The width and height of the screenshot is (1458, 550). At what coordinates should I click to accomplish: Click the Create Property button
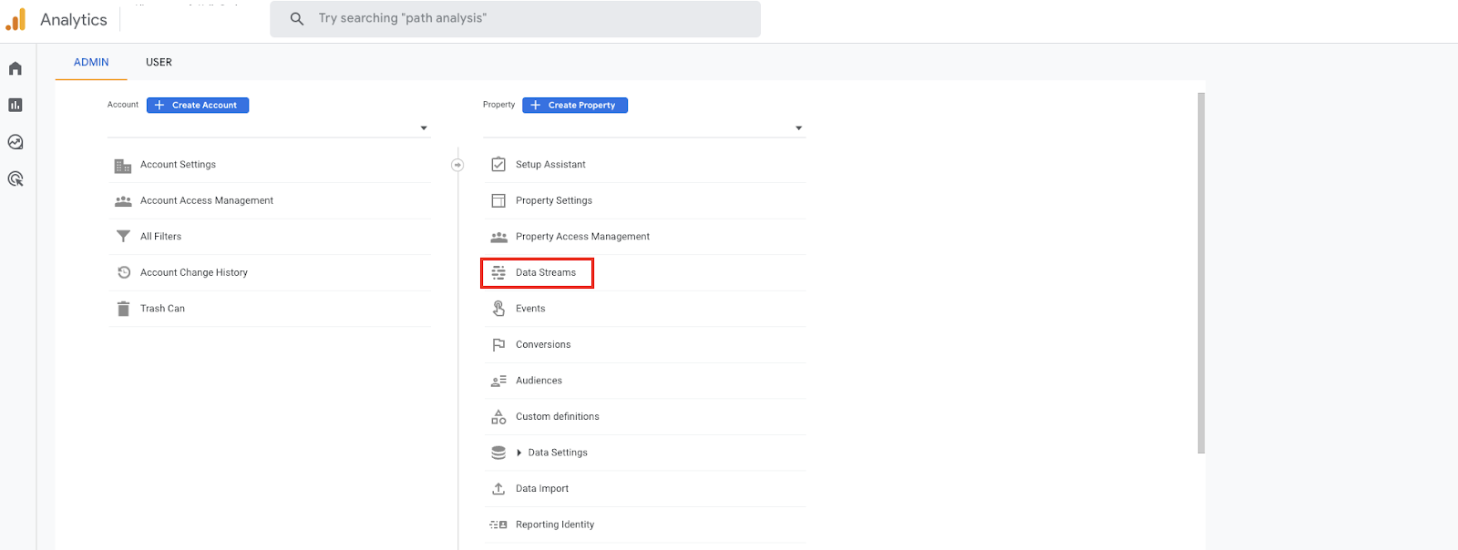[x=575, y=106]
